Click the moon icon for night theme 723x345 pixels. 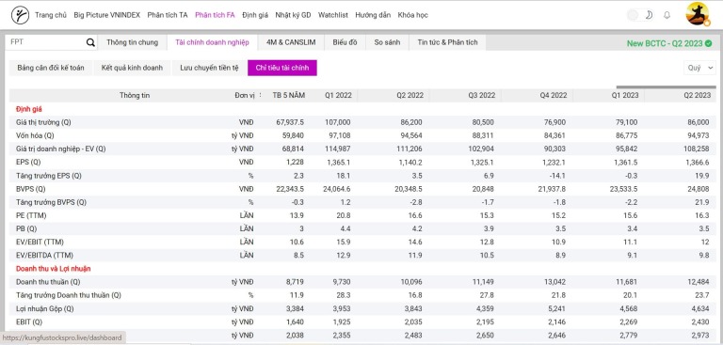point(650,15)
